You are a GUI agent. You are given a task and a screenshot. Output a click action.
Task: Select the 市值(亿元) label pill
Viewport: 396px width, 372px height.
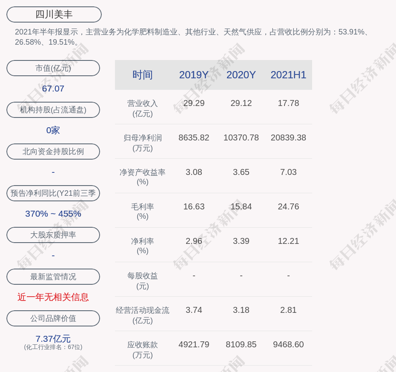pyautogui.click(x=53, y=68)
